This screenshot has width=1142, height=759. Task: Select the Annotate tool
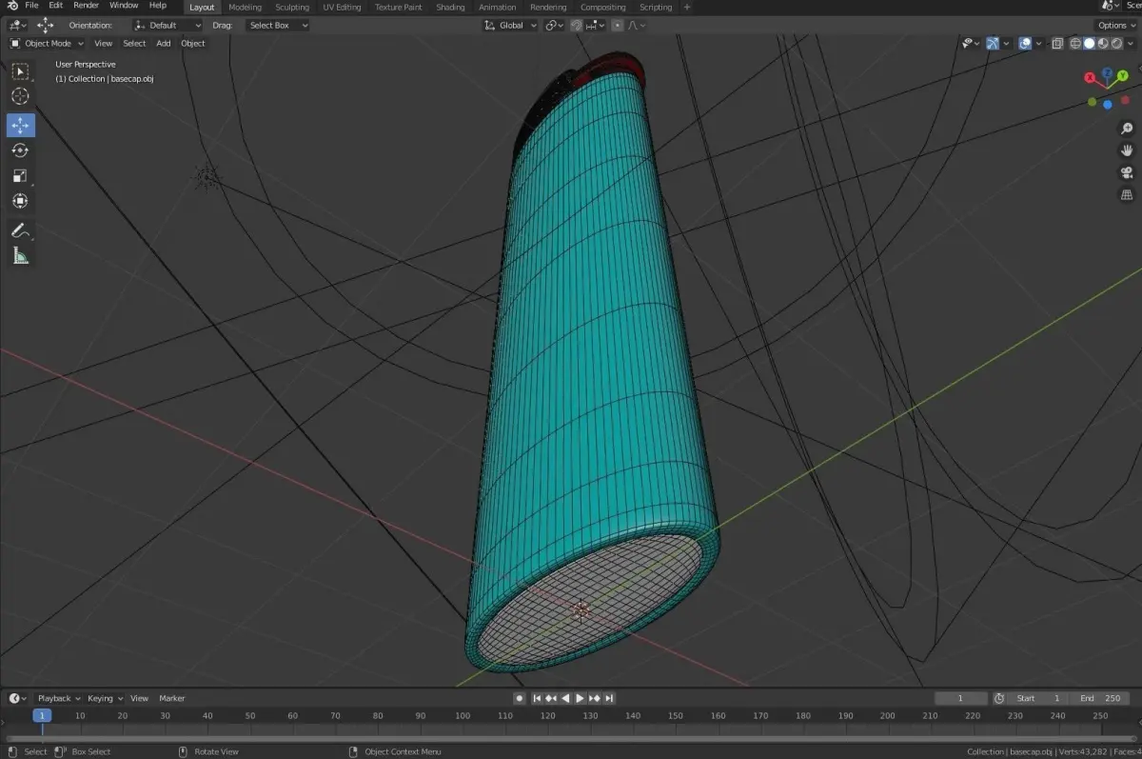pyautogui.click(x=20, y=230)
